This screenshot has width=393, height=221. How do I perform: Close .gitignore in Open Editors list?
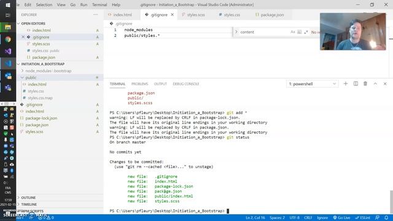click(x=23, y=37)
